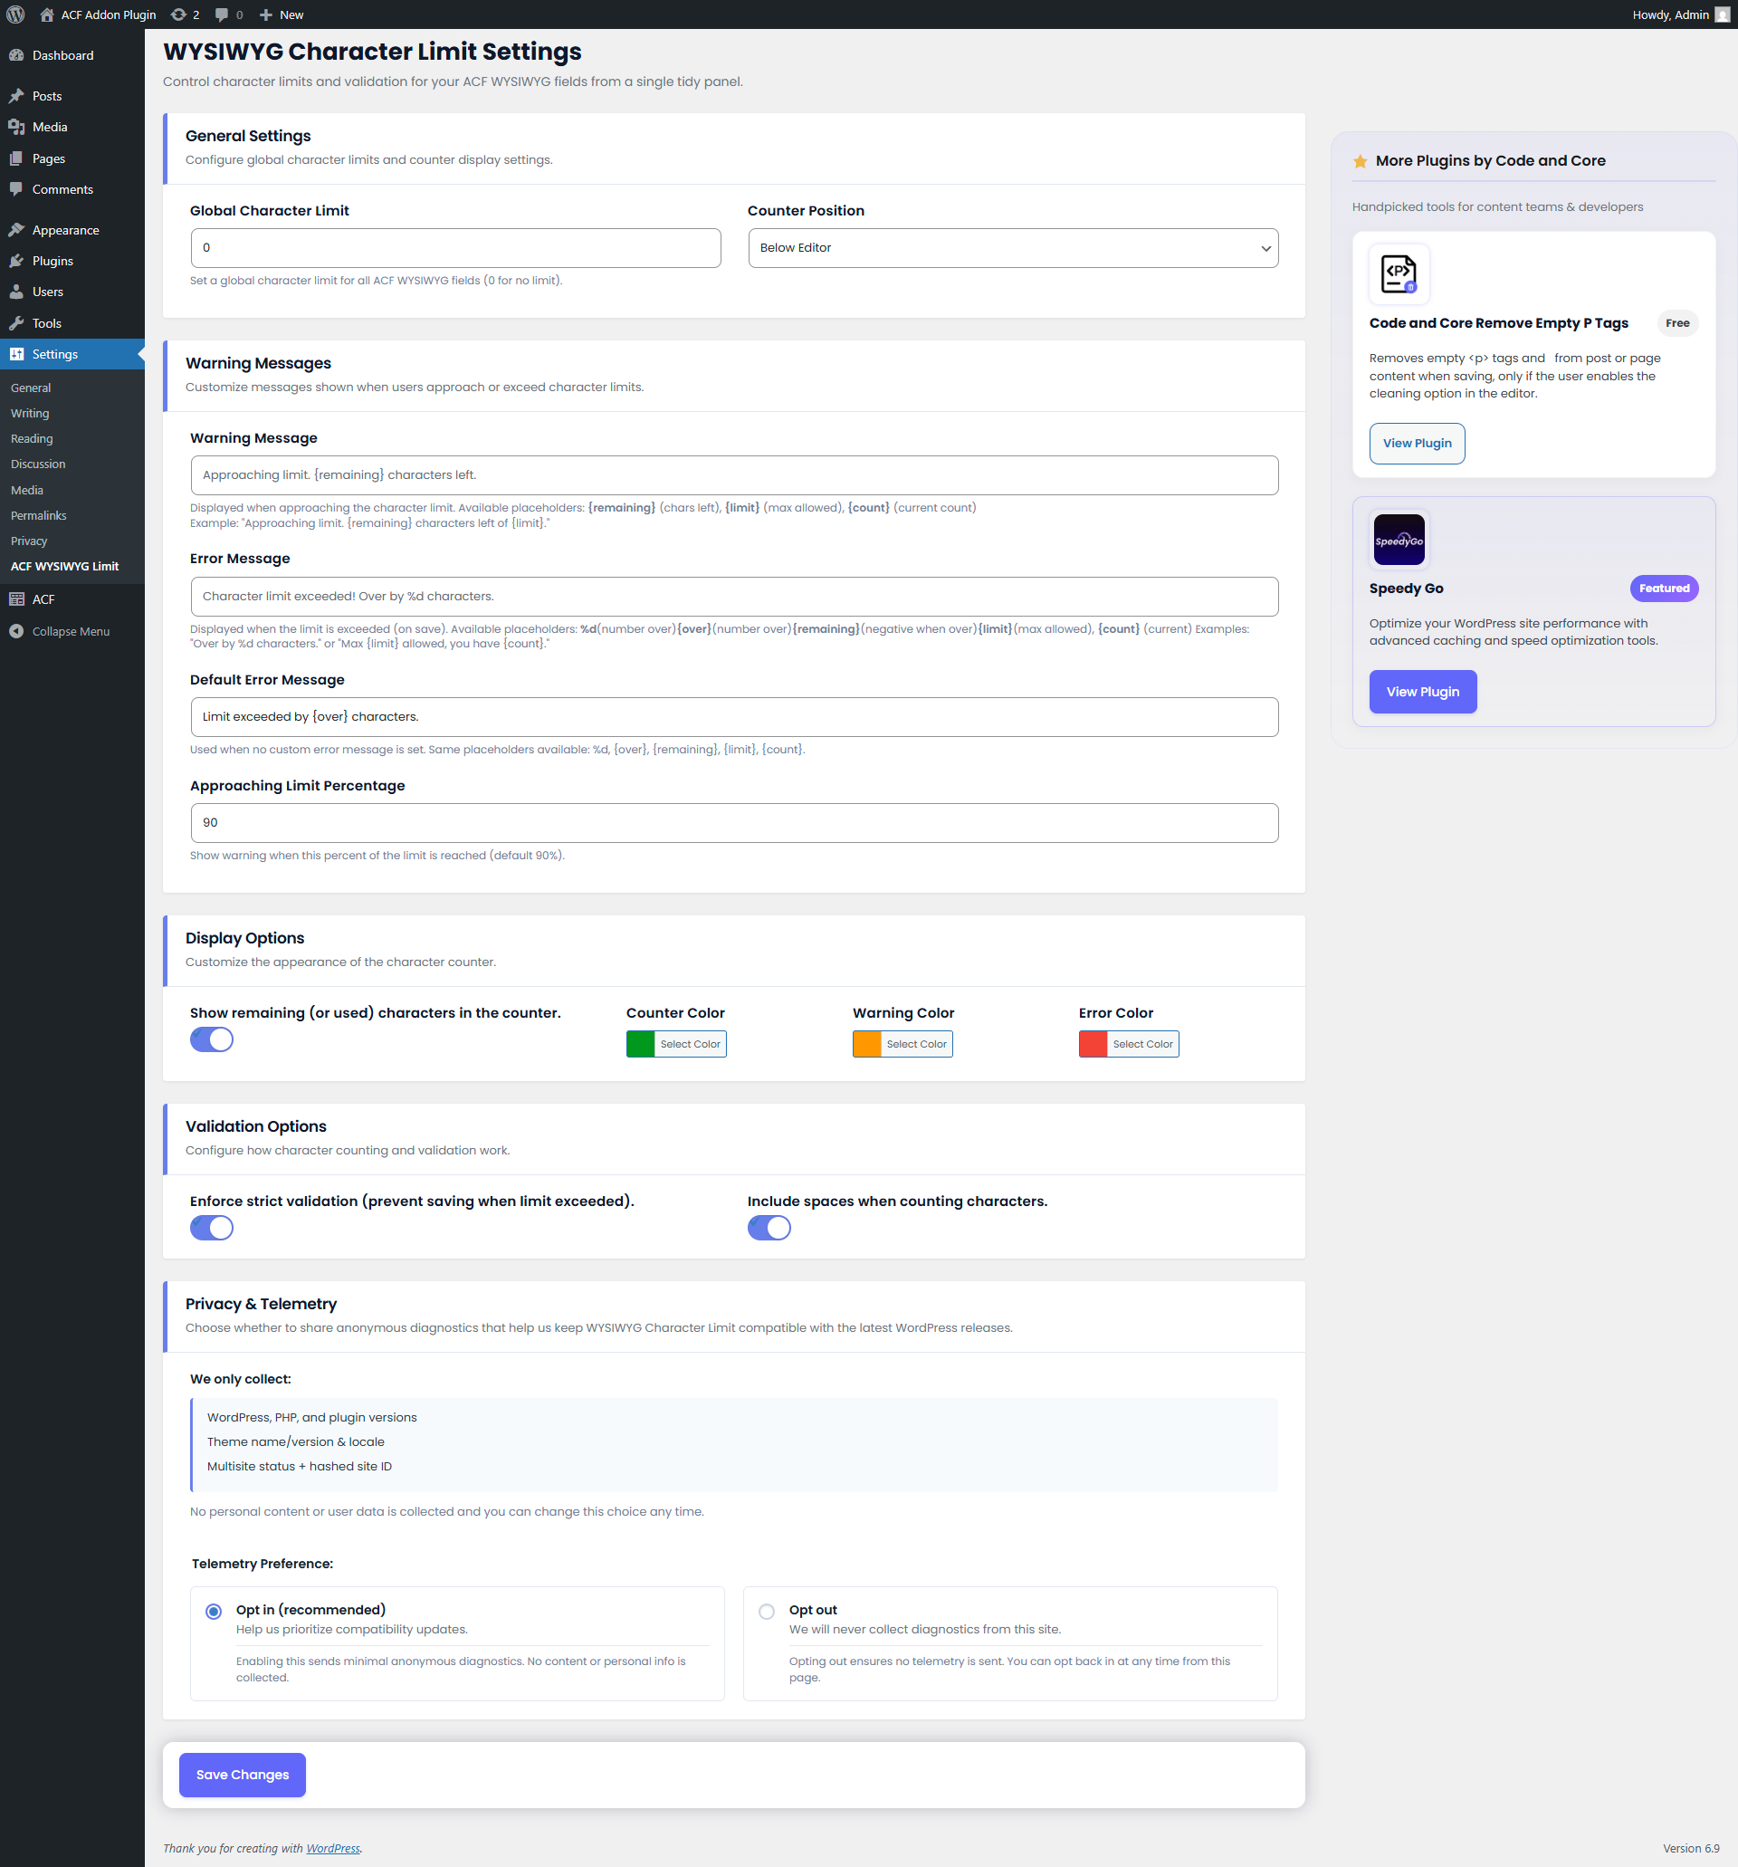Toggle show remaining characters switch
Viewport: 1738px width, 1867px height.
click(x=211, y=1039)
